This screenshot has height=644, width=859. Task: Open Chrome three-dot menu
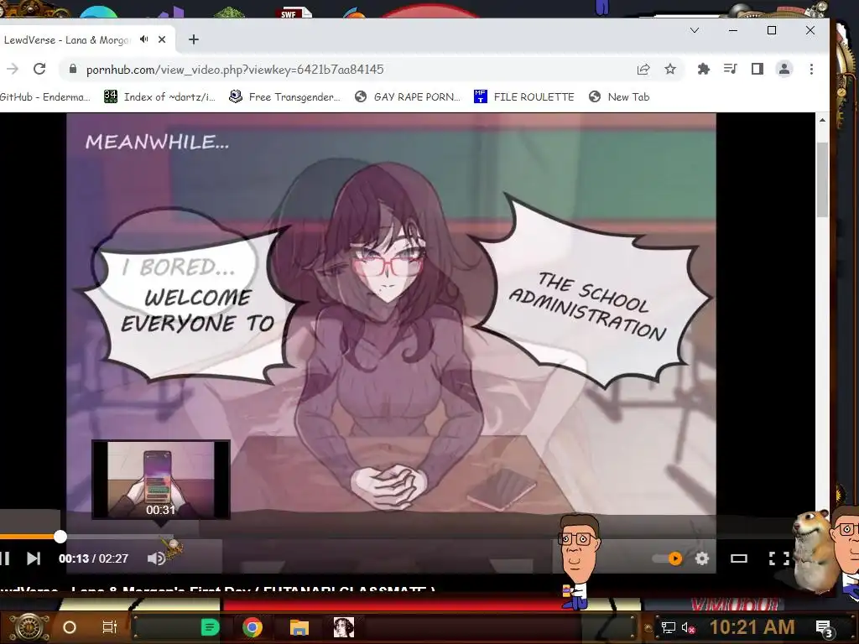click(x=811, y=69)
